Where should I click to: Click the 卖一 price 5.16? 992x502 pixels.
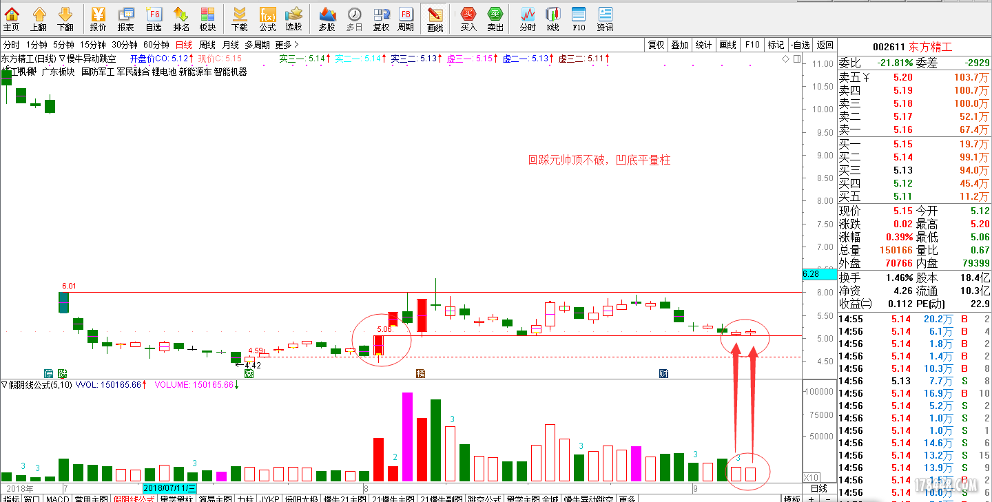(x=902, y=129)
